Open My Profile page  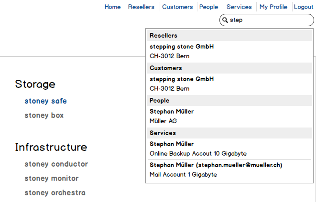click(x=273, y=7)
